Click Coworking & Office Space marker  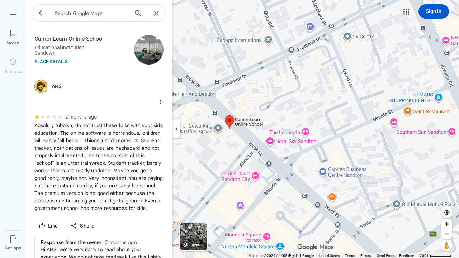218,128
